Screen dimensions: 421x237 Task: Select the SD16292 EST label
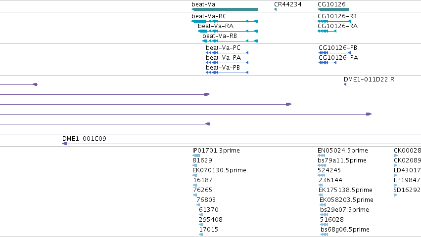click(407, 190)
